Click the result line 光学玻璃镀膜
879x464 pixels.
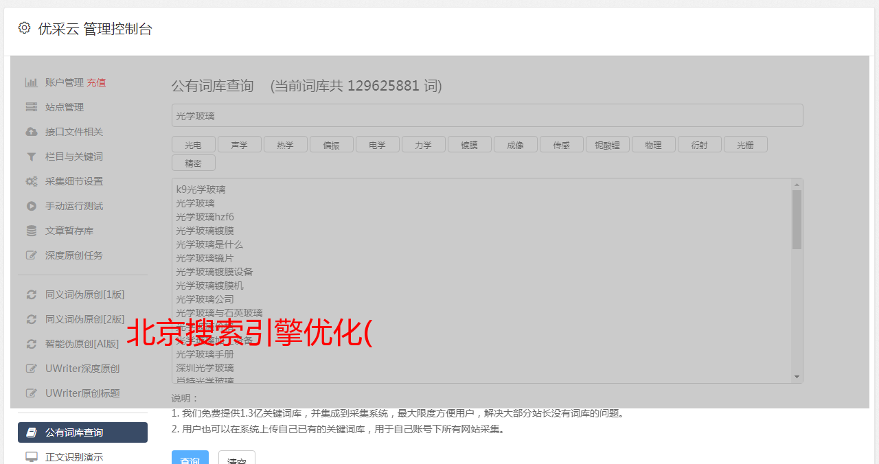pyautogui.click(x=205, y=231)
